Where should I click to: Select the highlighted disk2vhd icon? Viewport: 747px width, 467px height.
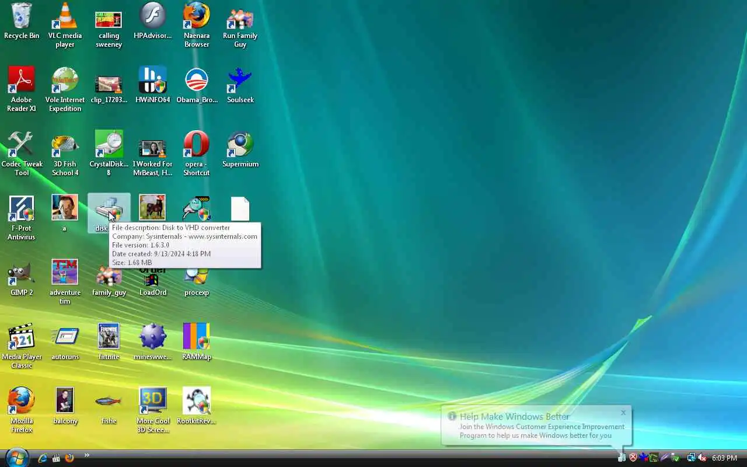tap(109, 214)
